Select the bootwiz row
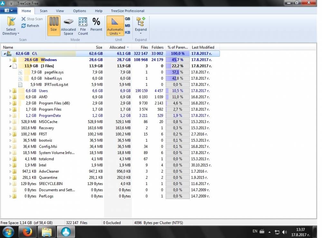Viewport: 322px width, 238px height. tap(110, 140)
